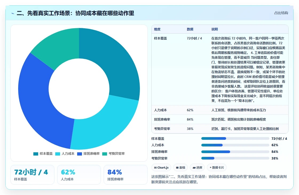Image resolution: width=299 pixels, height=195 pixels.
Task: Click the 维度 column header
Action: [x=157, y=29]
